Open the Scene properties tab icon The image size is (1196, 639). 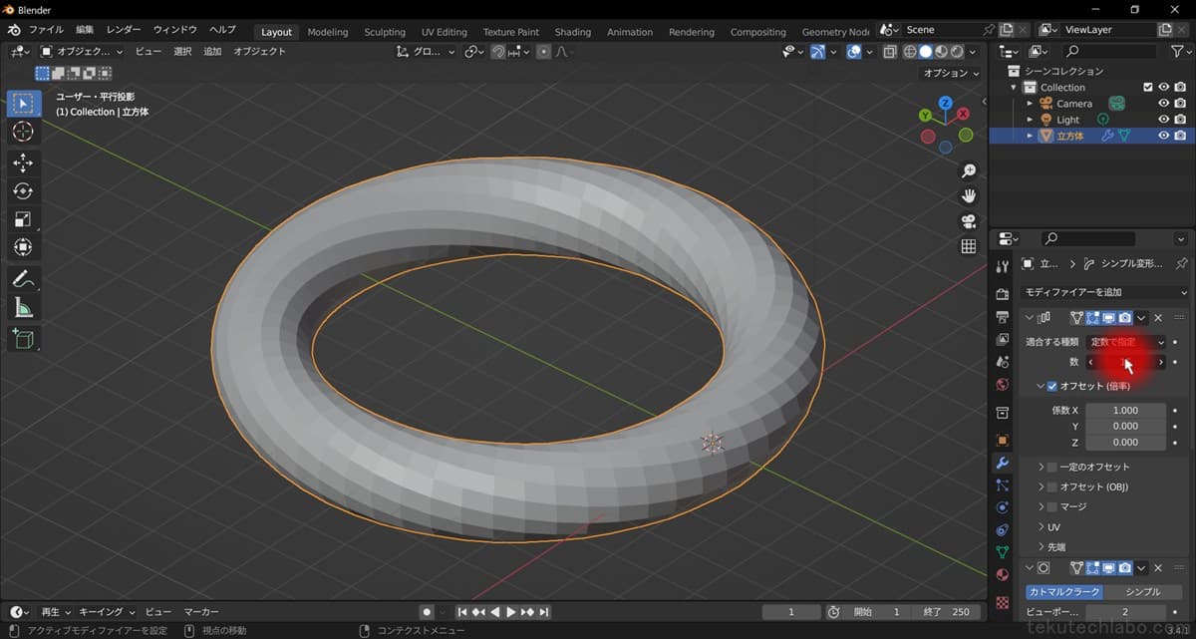click(x=1003, y=362)
